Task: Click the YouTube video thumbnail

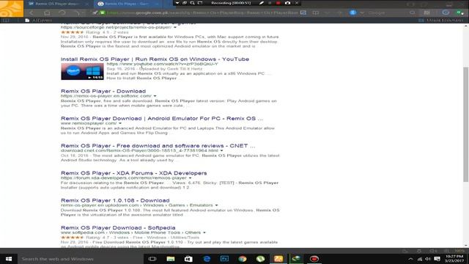Action: (x=82, y=71)
